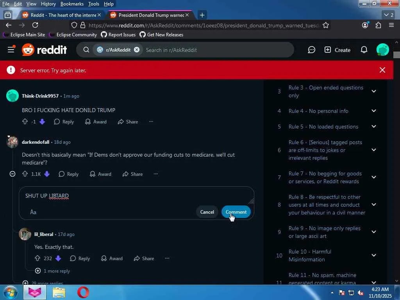The image size is (400, 300).
Task: Submit reply with Comment button
Action: [236, 212]
